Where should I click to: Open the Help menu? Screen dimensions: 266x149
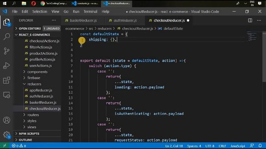pos(105,12)
